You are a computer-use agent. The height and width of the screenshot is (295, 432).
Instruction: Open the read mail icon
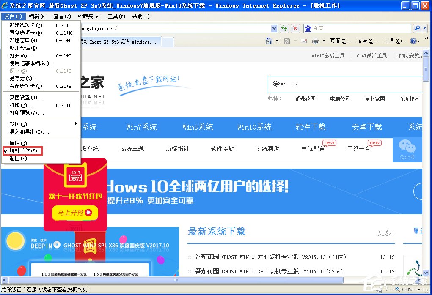click(x=303, y=41)
